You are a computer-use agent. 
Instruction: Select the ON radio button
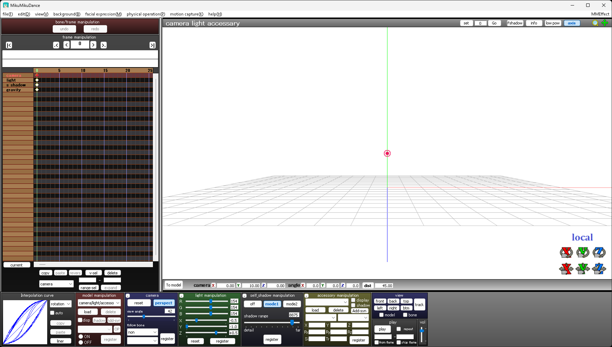pos(81,337)
